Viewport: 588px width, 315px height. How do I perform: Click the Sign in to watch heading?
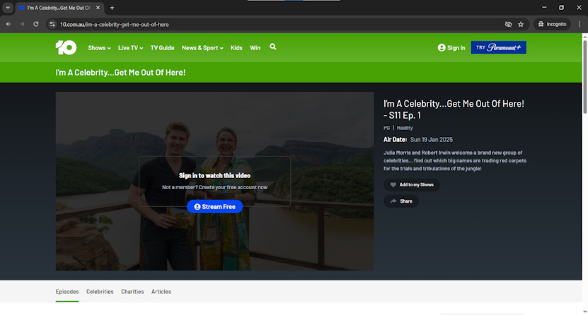point(215,176)
